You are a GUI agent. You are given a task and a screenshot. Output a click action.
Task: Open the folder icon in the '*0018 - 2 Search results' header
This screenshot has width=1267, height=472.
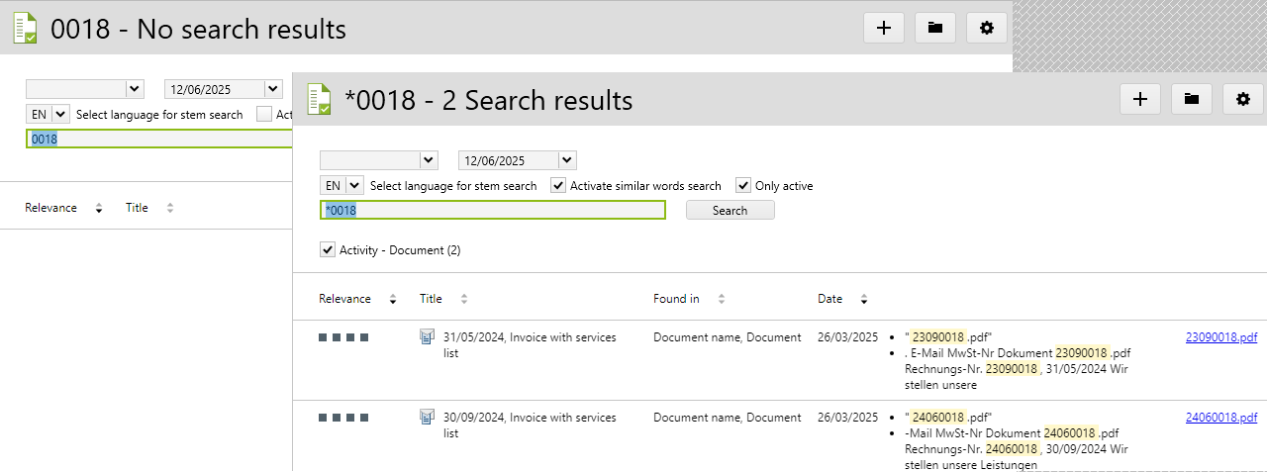(1192, 99)
